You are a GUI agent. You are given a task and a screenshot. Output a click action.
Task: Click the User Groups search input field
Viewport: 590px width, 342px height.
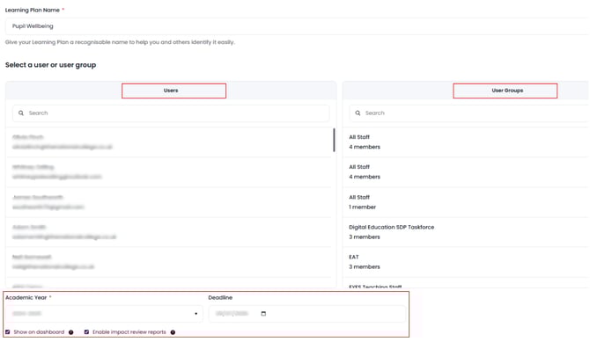469,113
